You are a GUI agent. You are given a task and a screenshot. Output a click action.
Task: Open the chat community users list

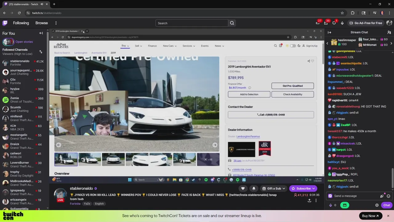pos(389,32)
